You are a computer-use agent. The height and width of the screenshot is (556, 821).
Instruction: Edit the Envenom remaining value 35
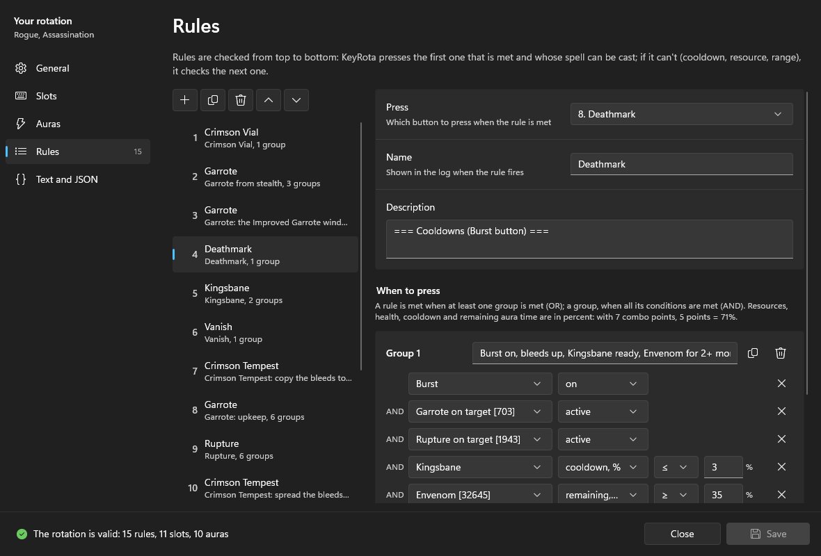[x=723, y=494]
